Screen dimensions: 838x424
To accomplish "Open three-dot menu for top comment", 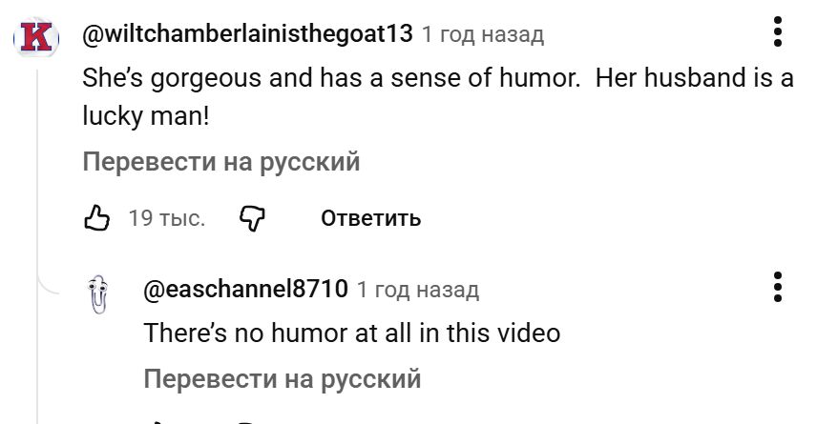I will 778,31.
